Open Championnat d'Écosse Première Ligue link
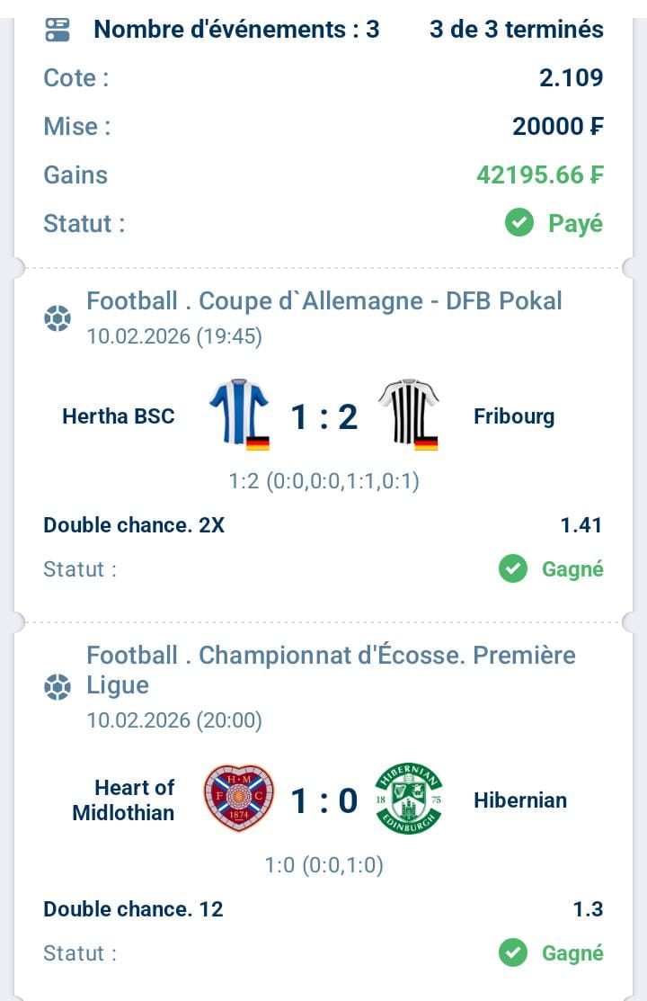Viewport: 647px width, 1001px height. tap(331, 669)
